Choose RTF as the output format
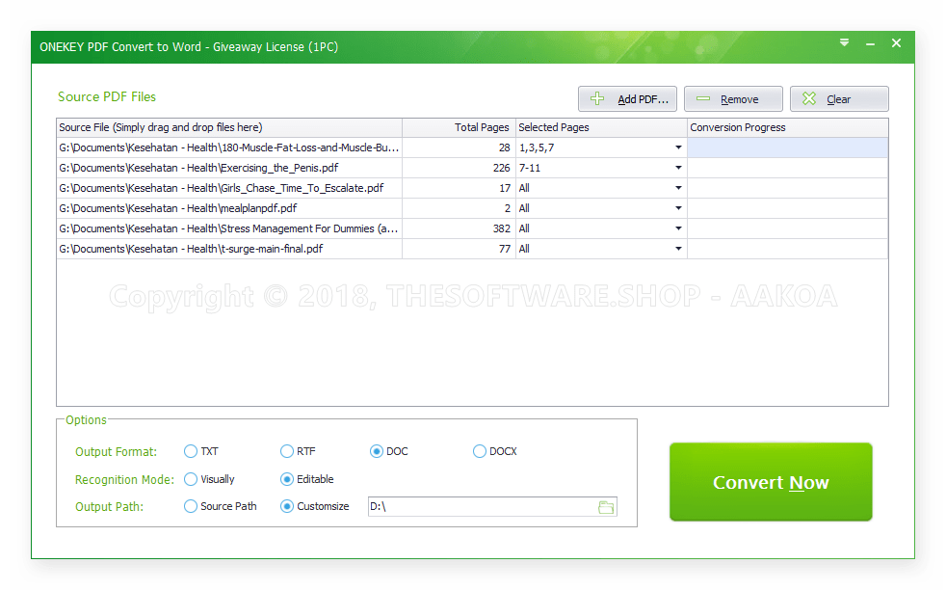The image size is (946, 590). 287,451
